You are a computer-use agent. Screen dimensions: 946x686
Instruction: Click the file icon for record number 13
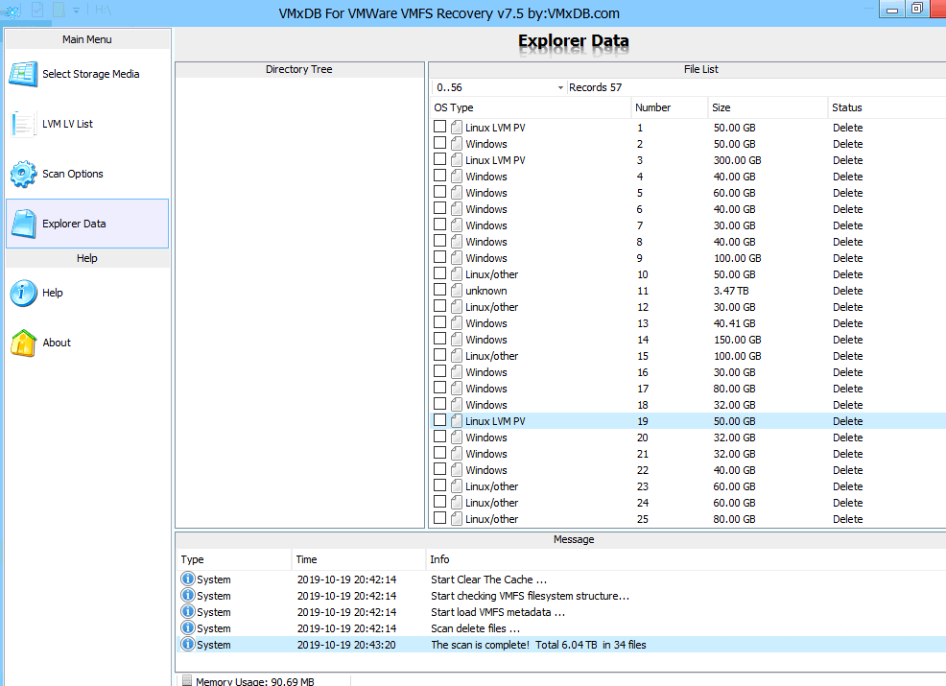coord(456,322)
